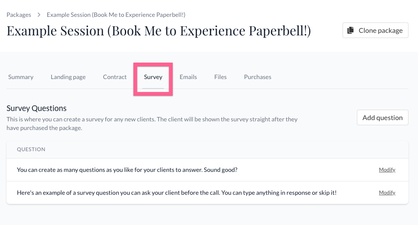This screenshot has height=225, width=418.
Task: Select the second survey question row text
Action: pyautogui.click(x=177, y=193)
